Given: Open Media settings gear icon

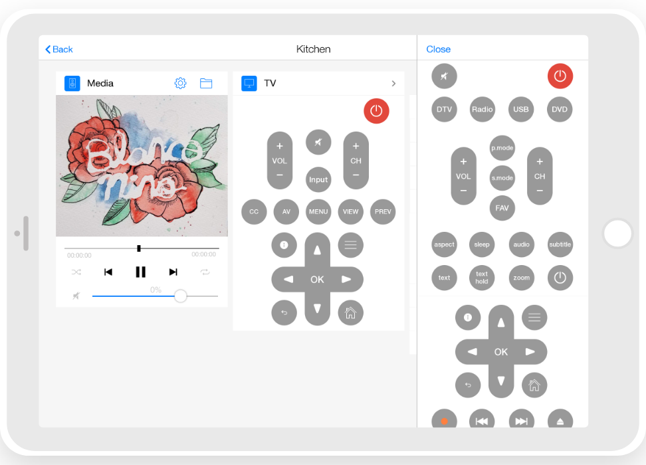Looking at the screenshot, I should tap(180, 83).
